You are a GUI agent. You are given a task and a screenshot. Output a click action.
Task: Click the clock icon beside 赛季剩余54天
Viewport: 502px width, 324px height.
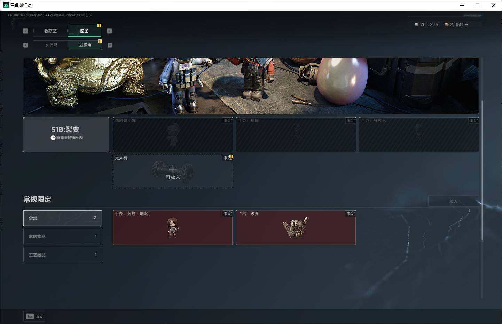(53, 138)
